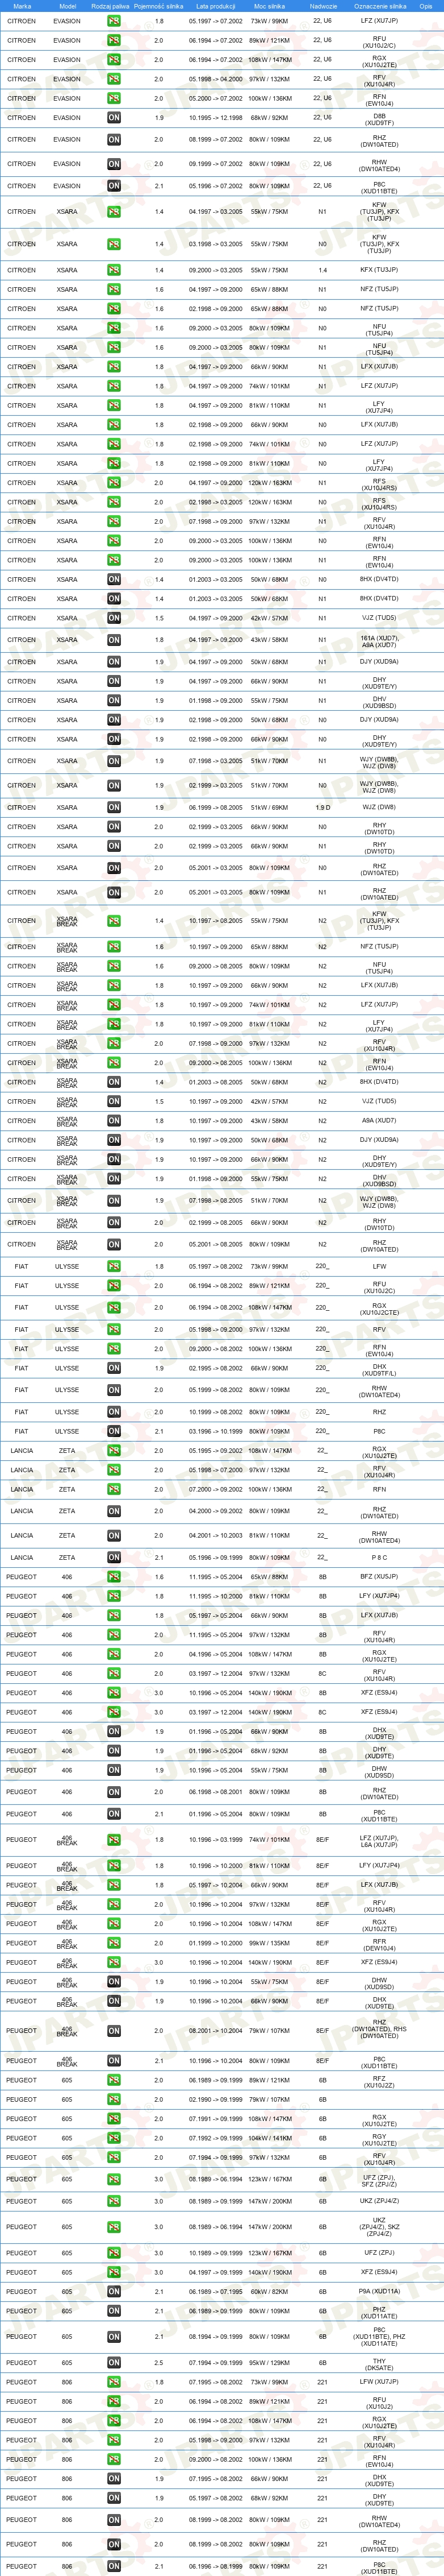Click petrol icon in 605 XFZ (ES9J4) row
This screenshot has height=2576, width=444.
(114, 2272)
